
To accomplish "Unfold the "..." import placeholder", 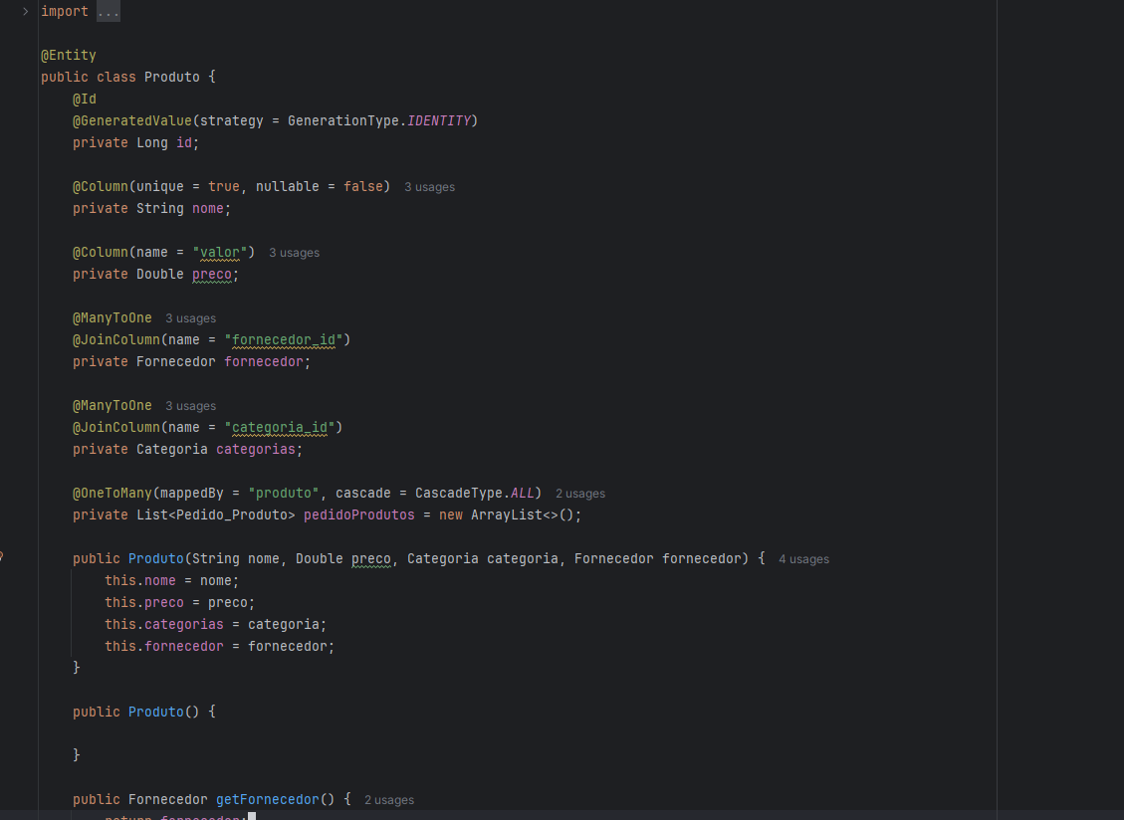I will (x=109, y=12).
